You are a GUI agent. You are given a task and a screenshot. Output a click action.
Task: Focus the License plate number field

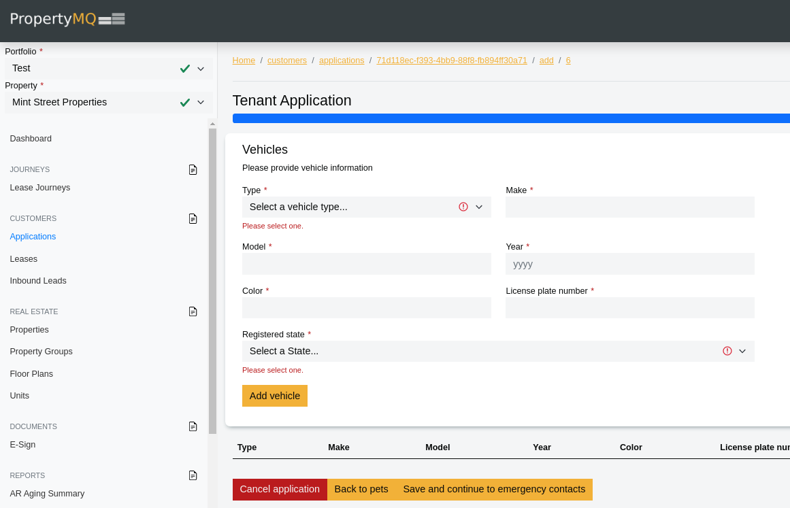pyautogui.click(x=629, y=308)
